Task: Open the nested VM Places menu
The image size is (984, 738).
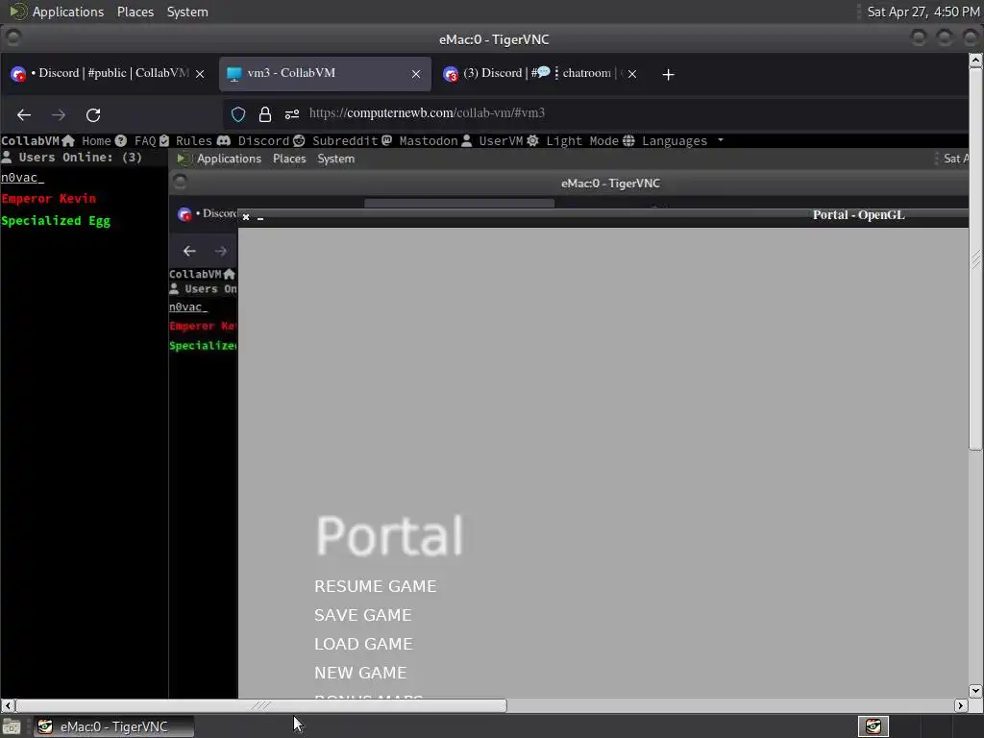Action: pos(288,159)
